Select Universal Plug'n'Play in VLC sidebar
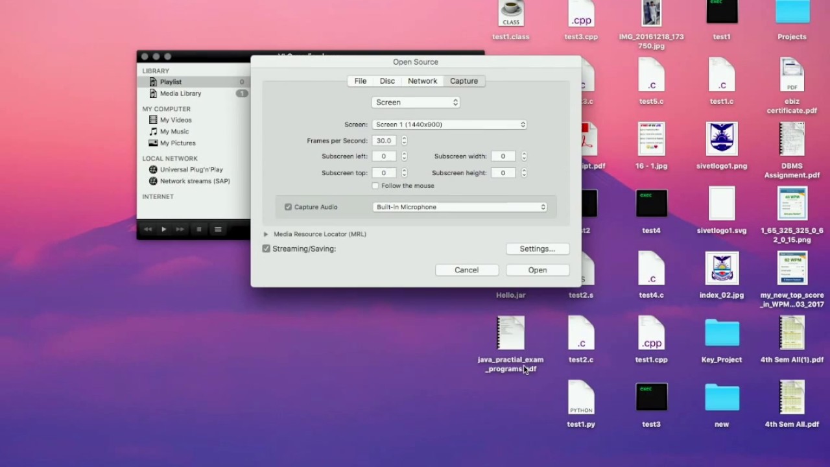The width and height of the screenshot is (830, 467). tap(191, 170)
